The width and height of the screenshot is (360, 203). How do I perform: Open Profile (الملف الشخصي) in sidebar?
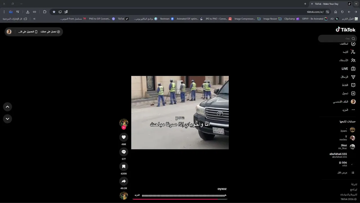(345, 101)
